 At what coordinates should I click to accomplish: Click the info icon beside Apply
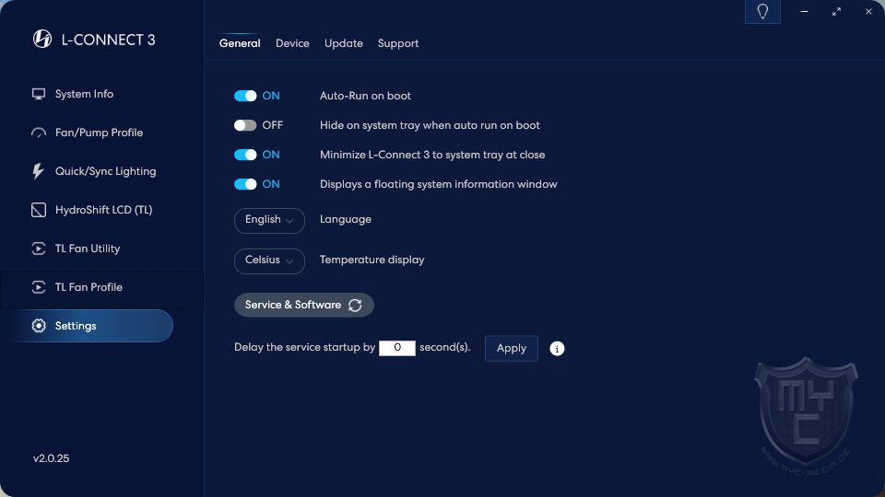click(557, 349)
